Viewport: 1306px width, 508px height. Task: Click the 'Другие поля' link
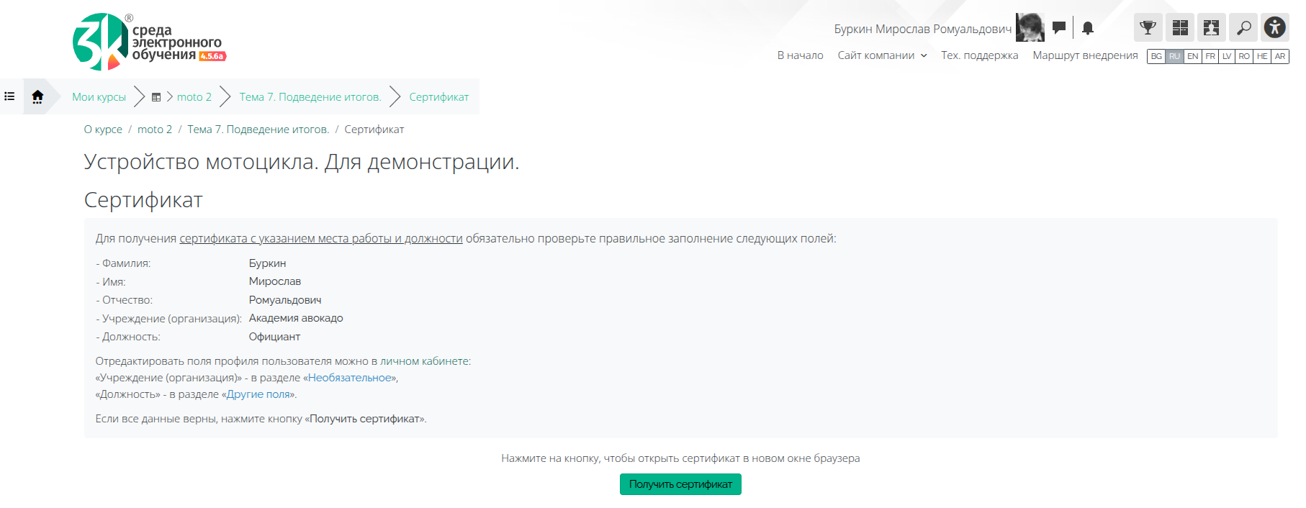(x=258, y=394)
